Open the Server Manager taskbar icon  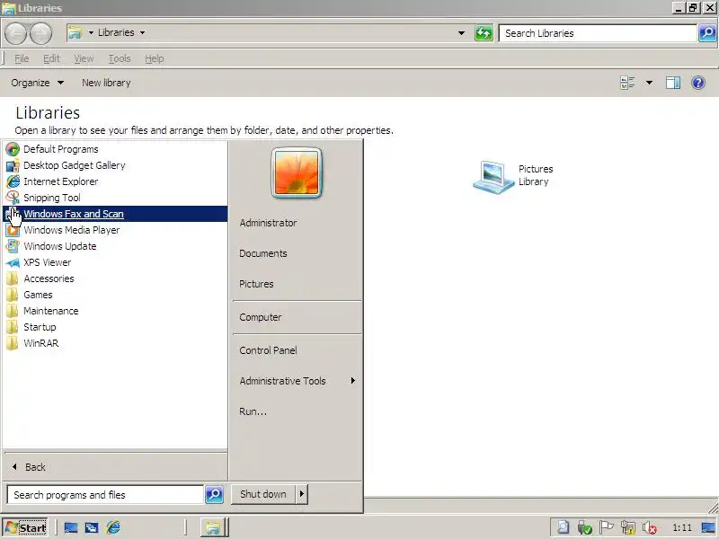coord(92,528)
